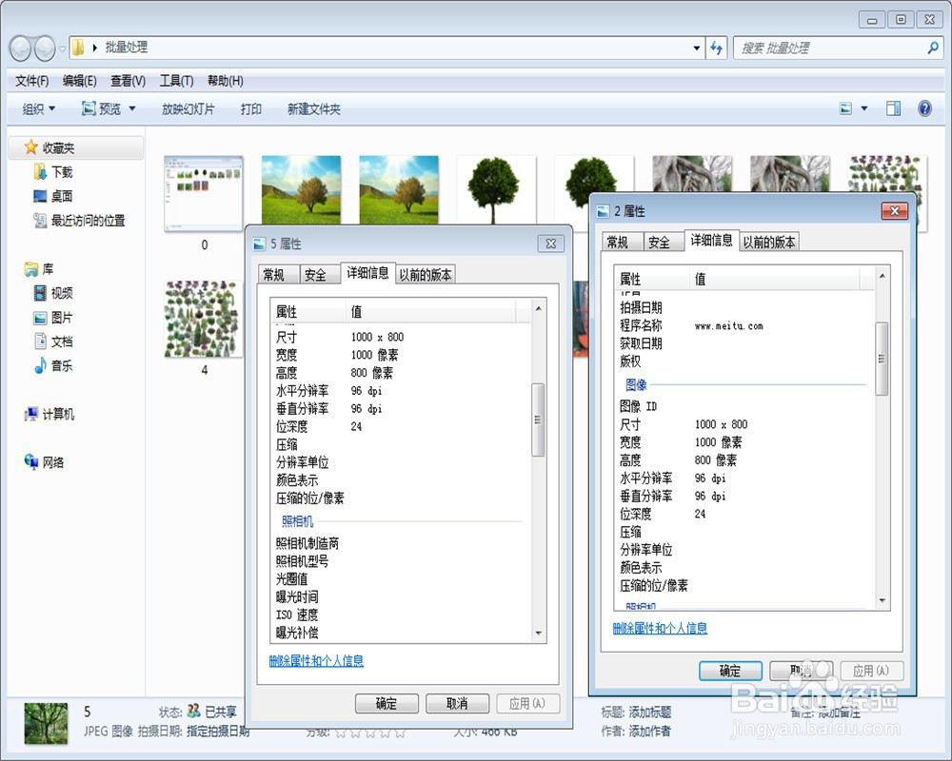The width and height of the screenshot is (952, 761).
Task: Click the 打印 print command
Action: point(251,108)
